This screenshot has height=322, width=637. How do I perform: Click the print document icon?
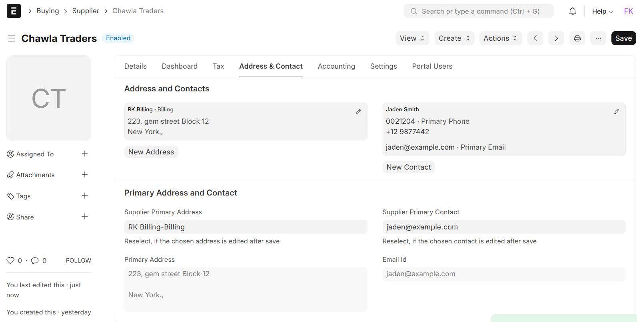(x=577, y=38)
